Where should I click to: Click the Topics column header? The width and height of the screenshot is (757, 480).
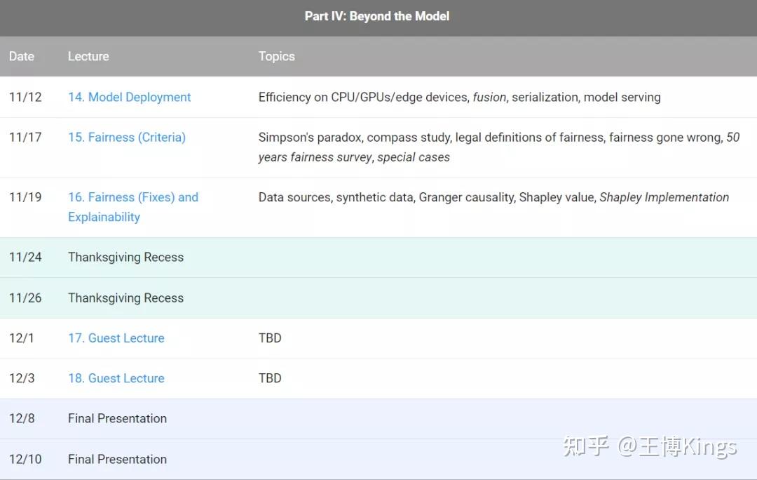click(x=276, y=56)
